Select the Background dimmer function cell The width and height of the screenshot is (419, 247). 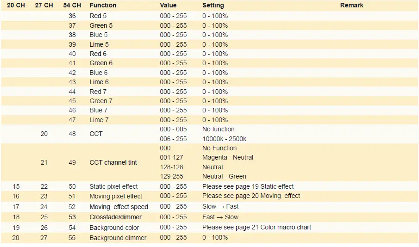[x=118, y=238]
